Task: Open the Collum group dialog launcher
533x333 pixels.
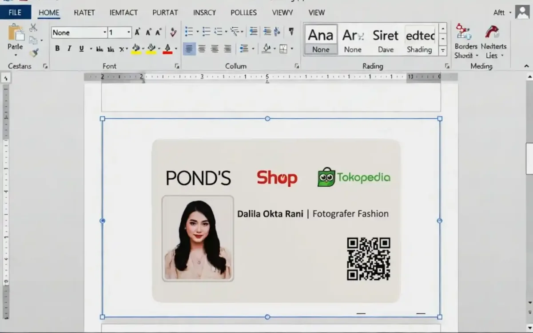Action: (297, 66)
